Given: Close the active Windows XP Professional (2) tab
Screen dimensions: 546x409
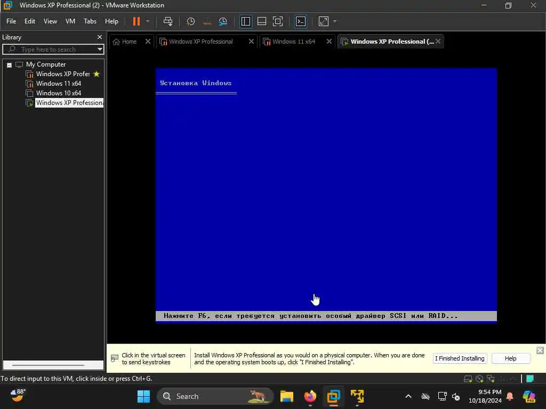Looking at the screenshot, I should 438,42.
